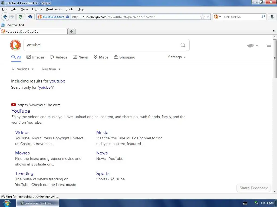Open the Movies sitelink
The image size is (277, 207).
22,153
